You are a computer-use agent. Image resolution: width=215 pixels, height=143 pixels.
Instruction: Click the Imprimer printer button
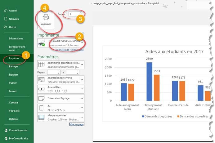[x=46, y=19]
